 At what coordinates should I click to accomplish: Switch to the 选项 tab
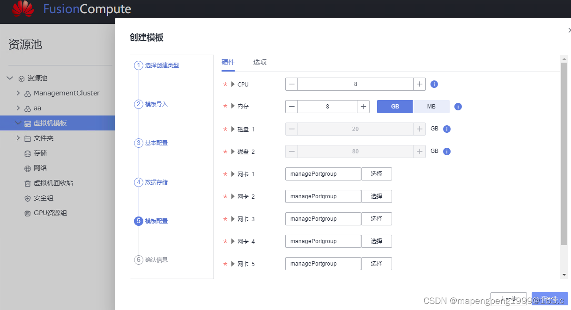tap(260, 62)
